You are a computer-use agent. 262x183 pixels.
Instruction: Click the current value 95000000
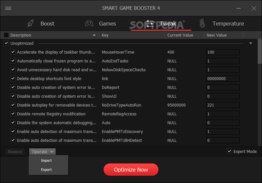tap(177, 105)
